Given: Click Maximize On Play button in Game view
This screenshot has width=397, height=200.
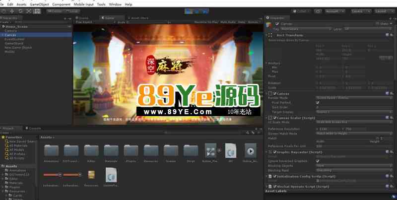Looking at the screenshot, I should pos(206,22).
